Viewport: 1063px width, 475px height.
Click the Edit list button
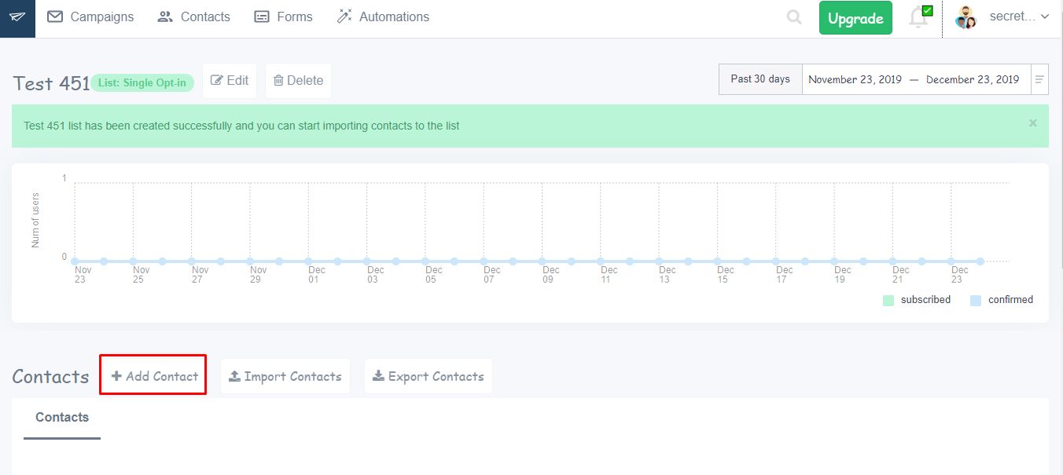click(x=230, y=81)
